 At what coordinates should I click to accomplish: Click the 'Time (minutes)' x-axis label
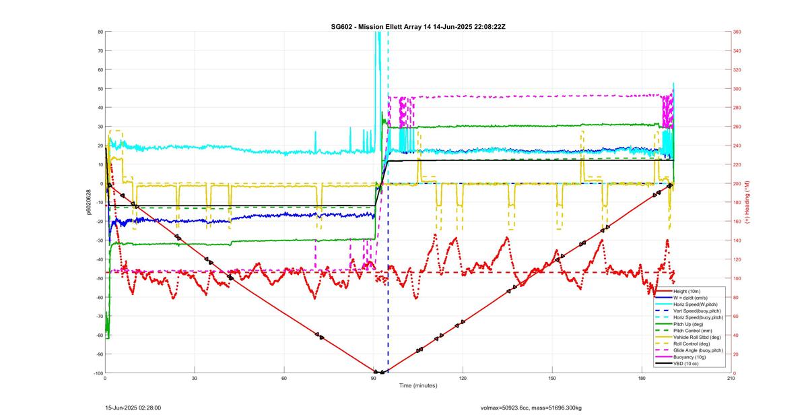point(417,386)
